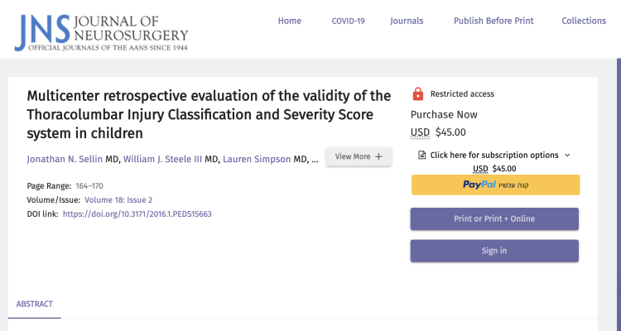The image size is (621, 331).
Task: Go to Publish Before Print
Action: [493, 21]
